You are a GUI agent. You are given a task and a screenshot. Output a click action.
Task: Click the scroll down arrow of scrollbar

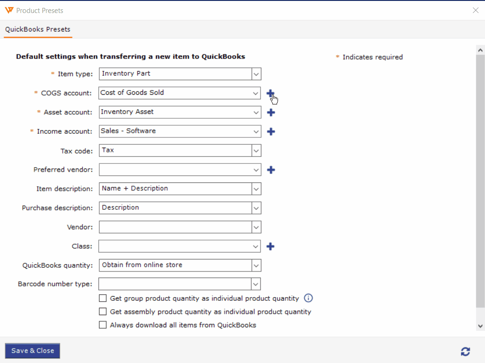[480, 326]
